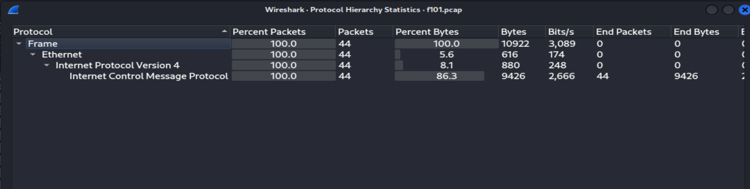Viewport: 750px width, 189px height.
Task: Select the Ethernet protocol row
Action: click(378, 54)
